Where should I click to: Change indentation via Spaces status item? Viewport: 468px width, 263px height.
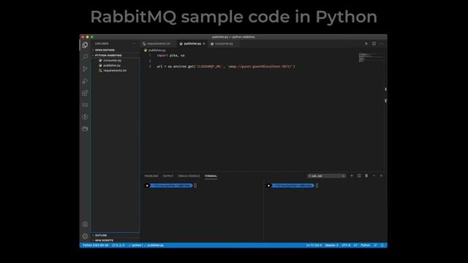331,245
